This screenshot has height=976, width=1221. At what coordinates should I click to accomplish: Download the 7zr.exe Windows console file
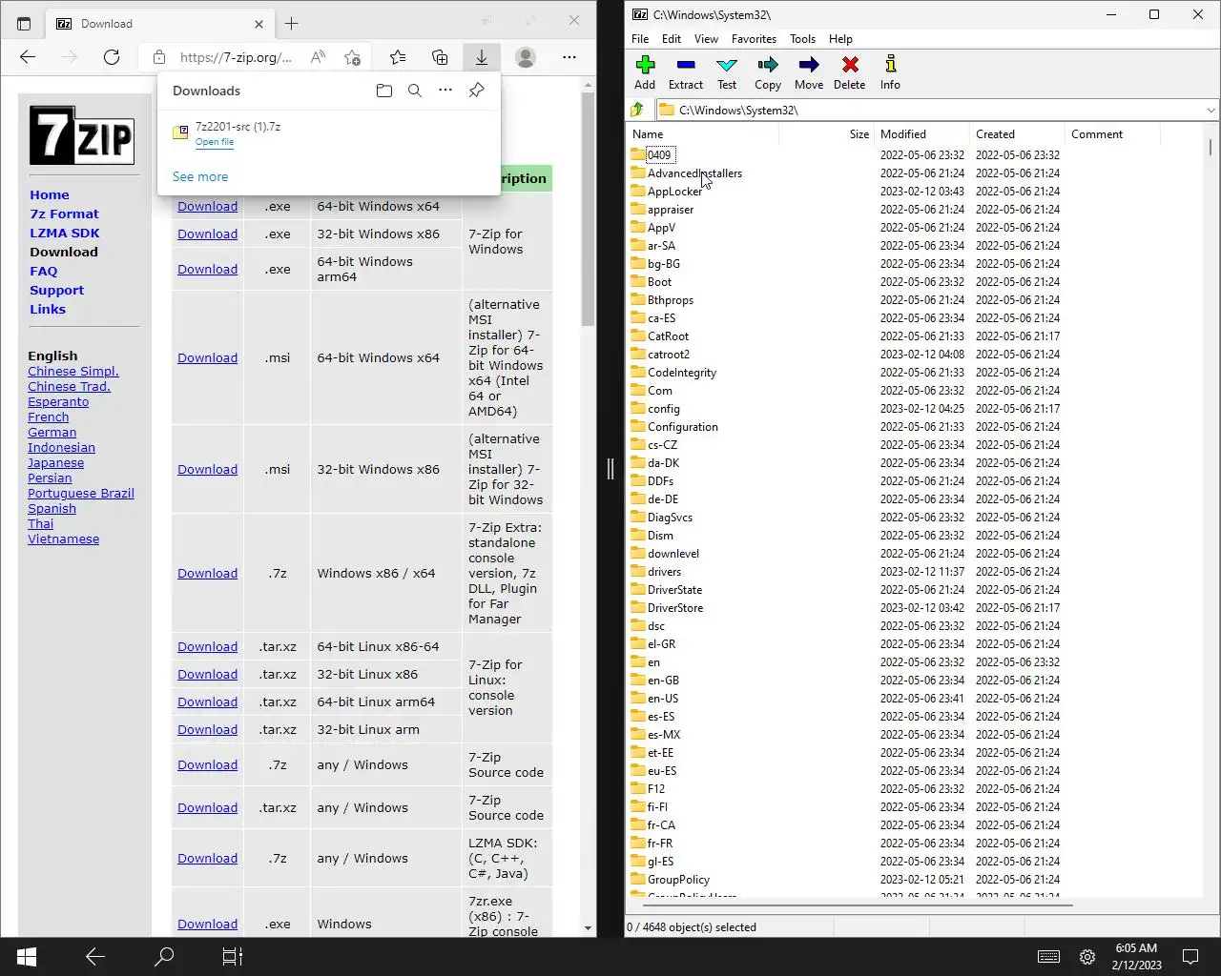[x=207, y=924]
